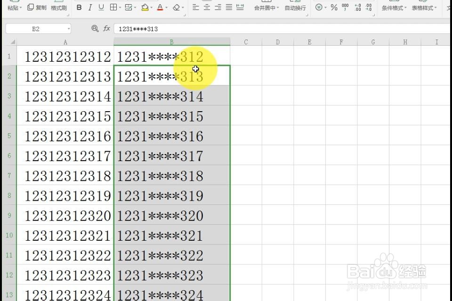The height and width of the screenshot is (301, 452).
Task: Select row 13 header
Action: 9,293
